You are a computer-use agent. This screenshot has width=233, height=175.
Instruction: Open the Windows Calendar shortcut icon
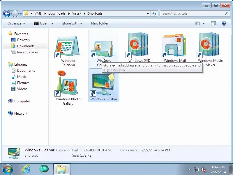68,47
